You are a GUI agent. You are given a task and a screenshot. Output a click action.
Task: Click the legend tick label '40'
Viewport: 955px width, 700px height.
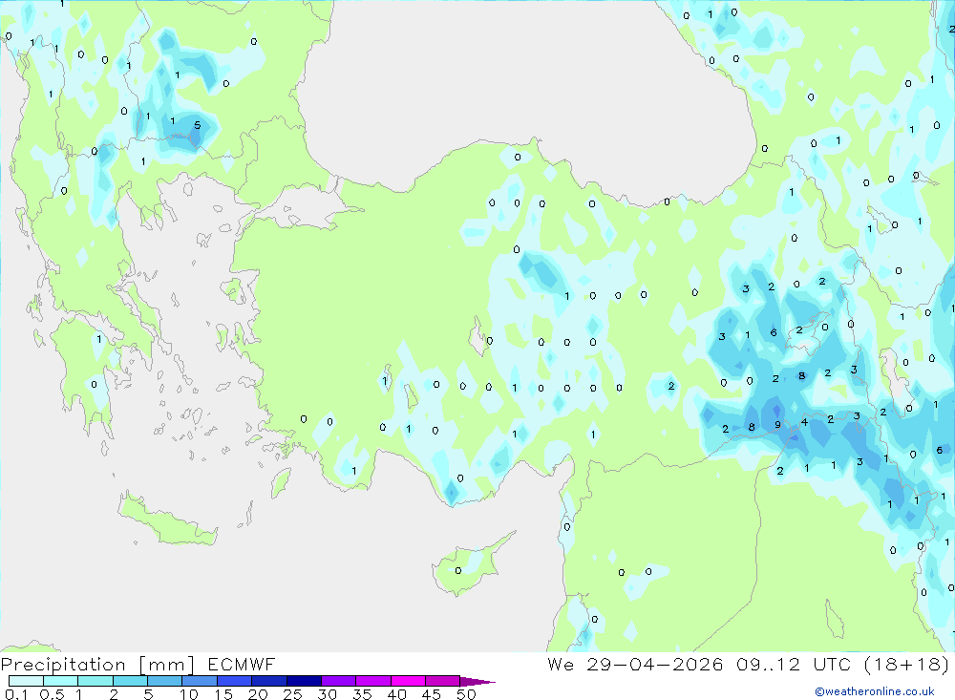[x=396, y=694]
